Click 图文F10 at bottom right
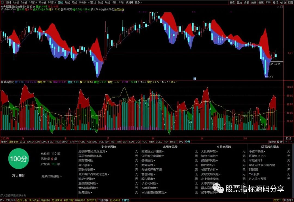This screenshot has width=294, height=202. point(278,200)
